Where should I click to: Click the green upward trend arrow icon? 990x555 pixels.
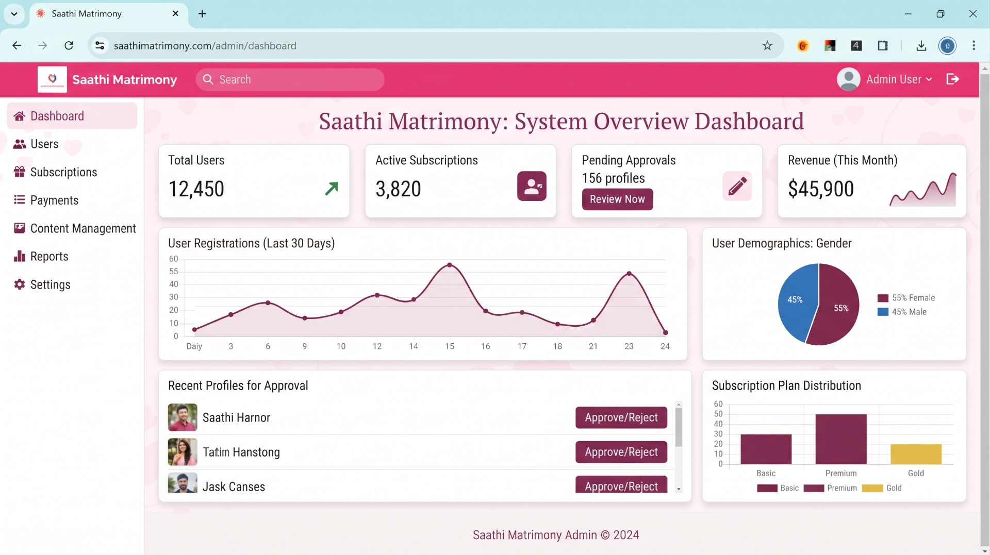point(332,189)
